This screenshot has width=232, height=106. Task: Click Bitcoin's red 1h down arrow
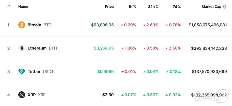122,25
